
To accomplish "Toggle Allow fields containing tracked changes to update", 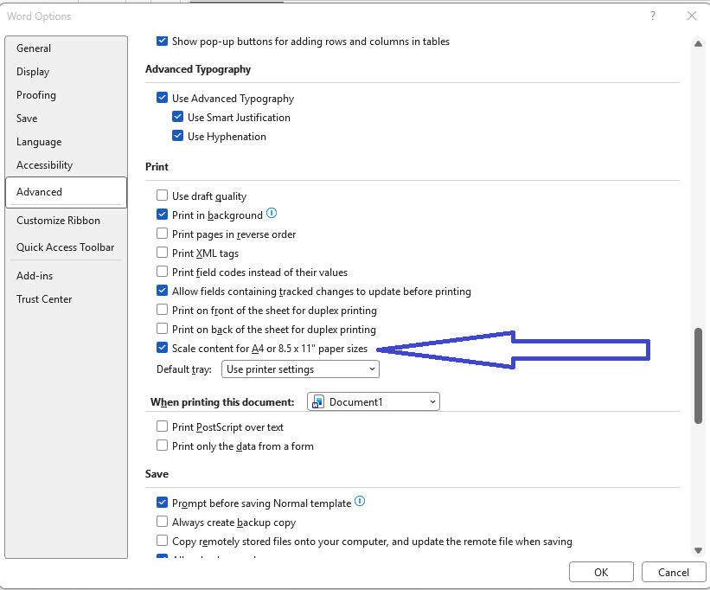I will (x=162, y=291).
